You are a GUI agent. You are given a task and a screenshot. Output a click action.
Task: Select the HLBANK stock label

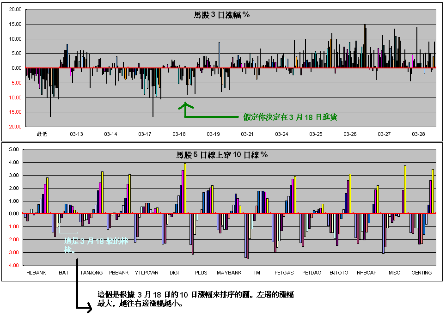tap(36, 273)
